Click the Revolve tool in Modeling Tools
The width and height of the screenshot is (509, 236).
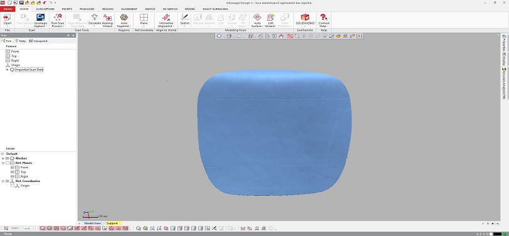tap(209, 19)
